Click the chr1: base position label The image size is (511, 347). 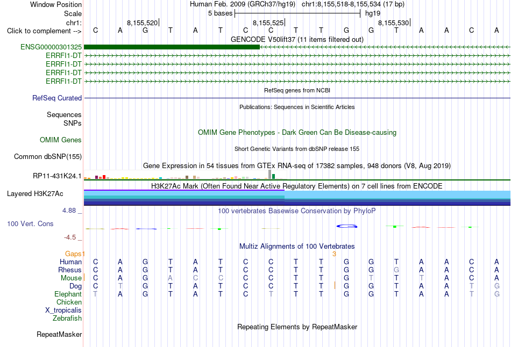point(74,23)
